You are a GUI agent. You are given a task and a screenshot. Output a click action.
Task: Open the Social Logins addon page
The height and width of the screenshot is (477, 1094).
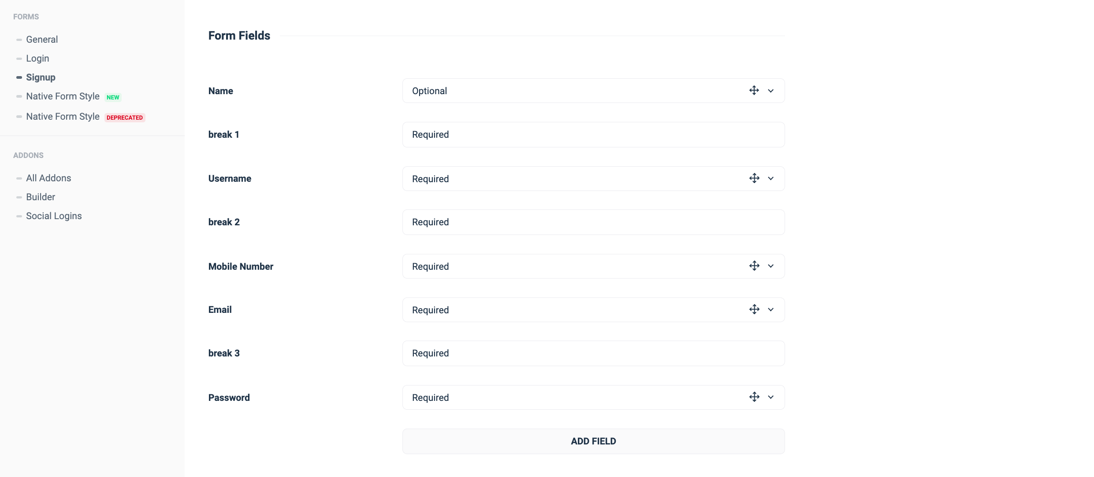[x=54, y=216]
